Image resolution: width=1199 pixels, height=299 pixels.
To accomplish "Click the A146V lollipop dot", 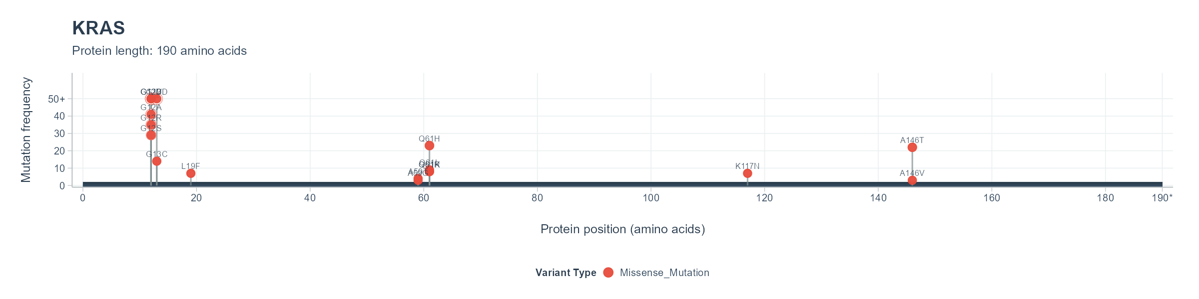I will tap(912, 180).
